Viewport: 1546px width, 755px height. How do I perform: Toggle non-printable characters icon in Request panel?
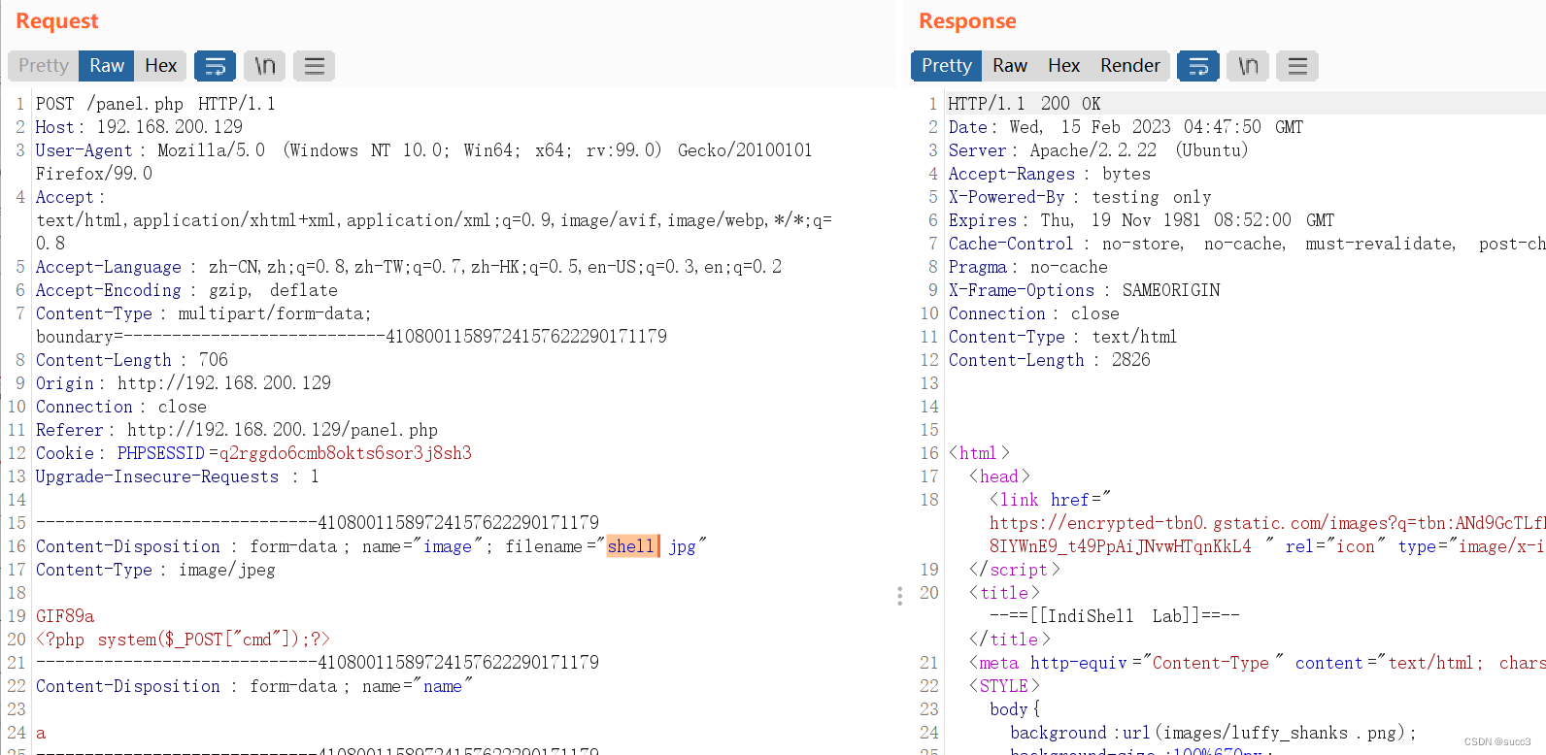tap(265, 66)
